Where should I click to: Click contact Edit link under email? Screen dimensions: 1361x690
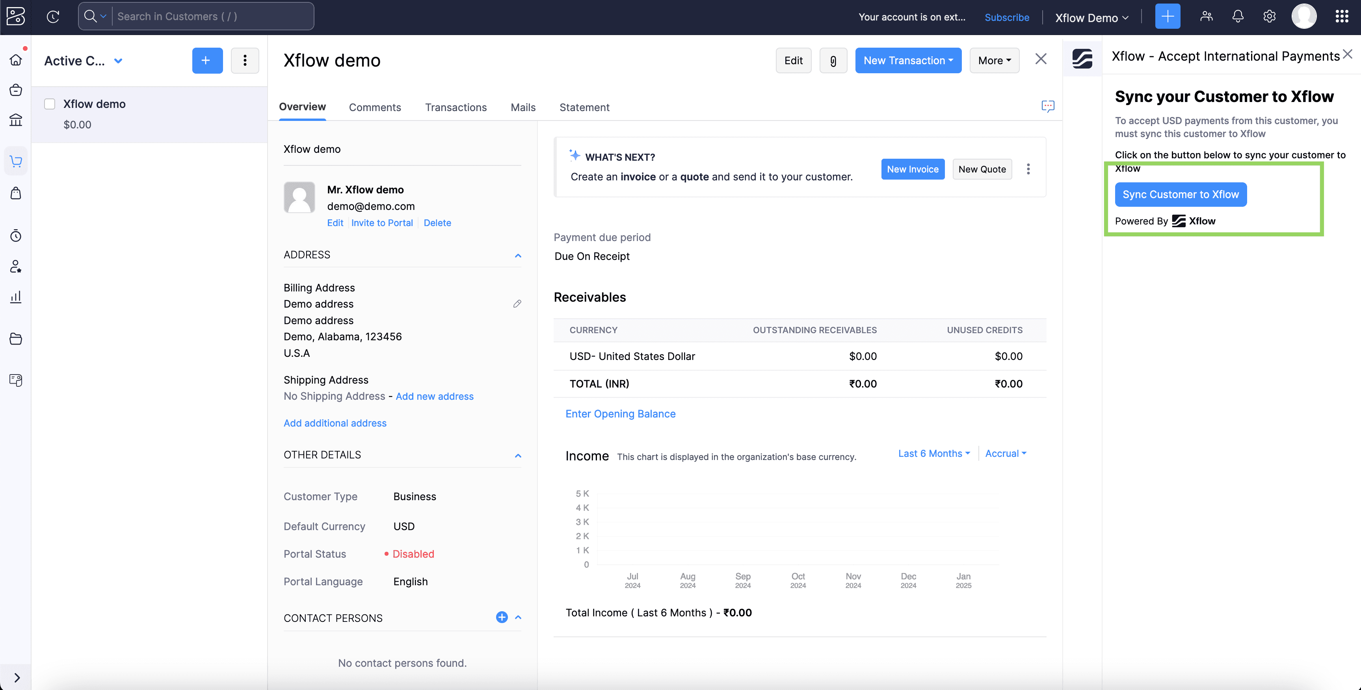coord(335,223)
